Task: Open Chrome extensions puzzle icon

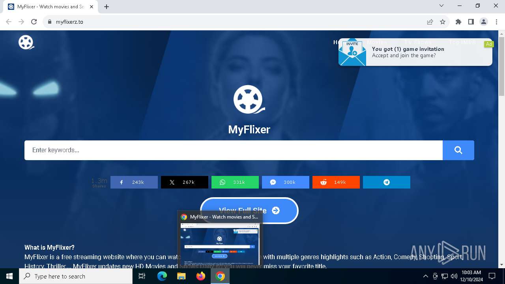Action: [x=458, y=22]
